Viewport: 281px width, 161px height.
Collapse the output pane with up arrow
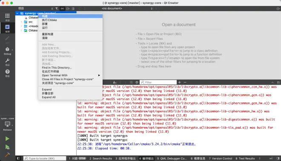(272, 83)
